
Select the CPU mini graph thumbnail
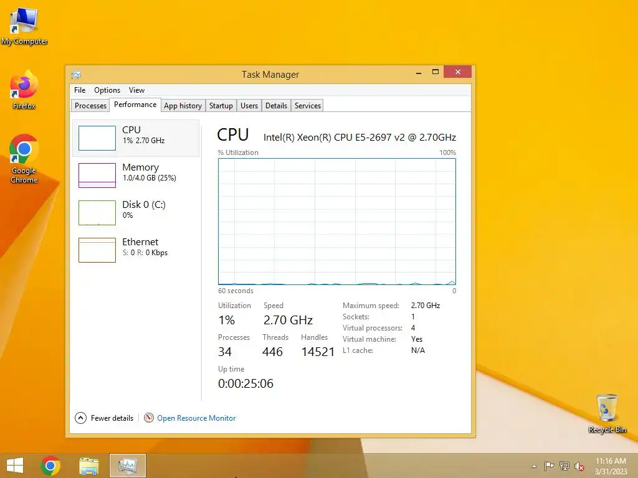[x=97, y=138]
